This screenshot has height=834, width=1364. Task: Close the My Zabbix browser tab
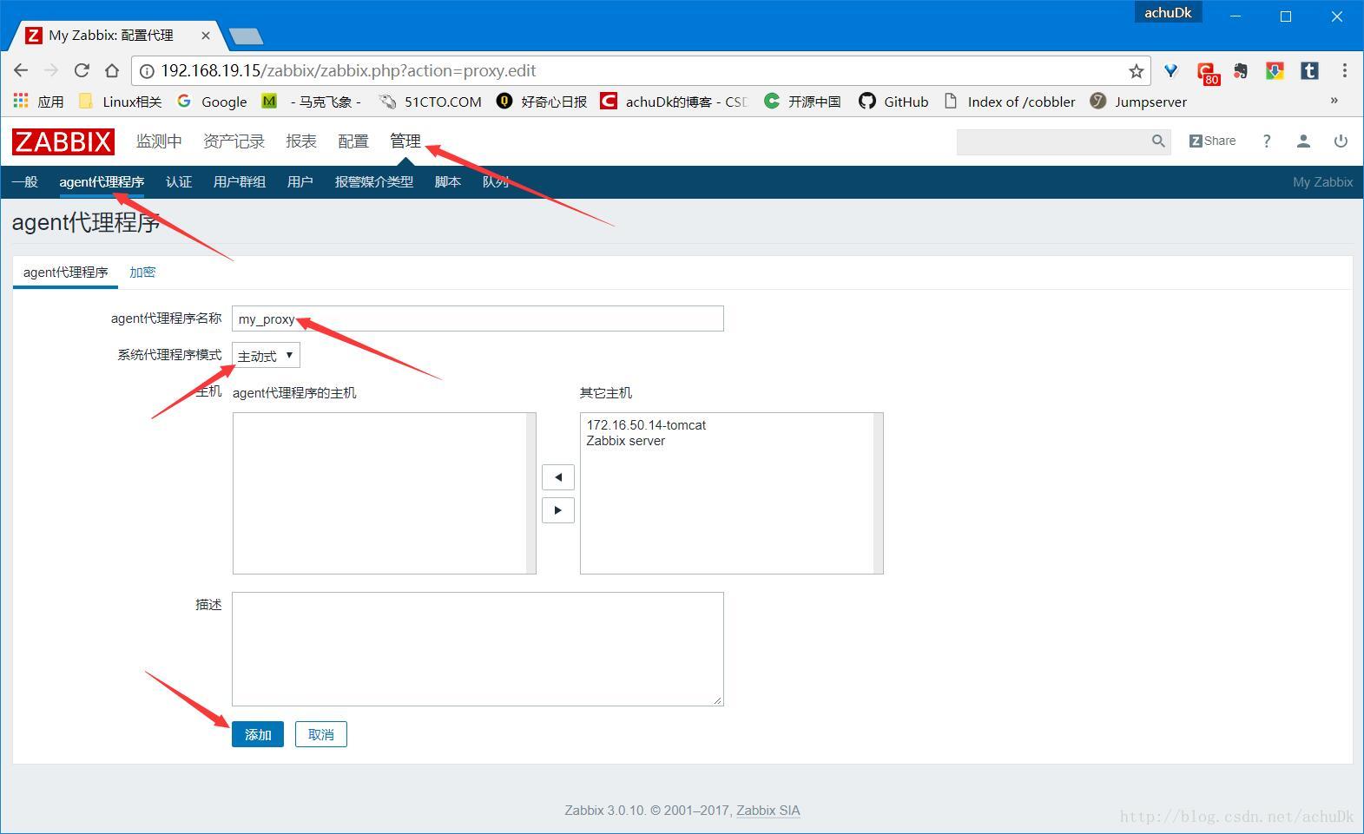(206, 36)
